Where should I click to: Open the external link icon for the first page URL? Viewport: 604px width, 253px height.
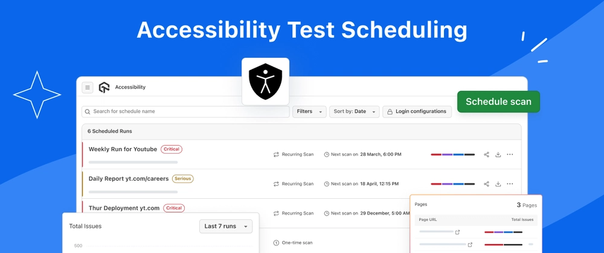[x=458, y=232]
